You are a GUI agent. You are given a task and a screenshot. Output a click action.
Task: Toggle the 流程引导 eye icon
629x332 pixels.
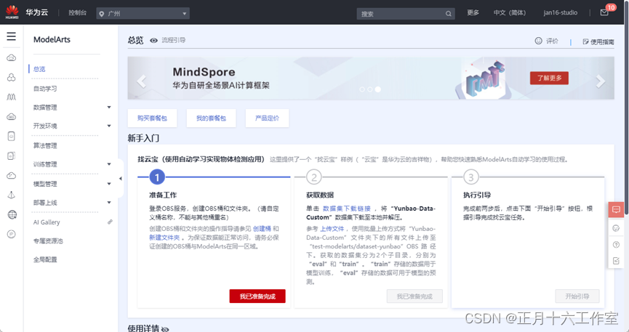click(x=153, y=40)
